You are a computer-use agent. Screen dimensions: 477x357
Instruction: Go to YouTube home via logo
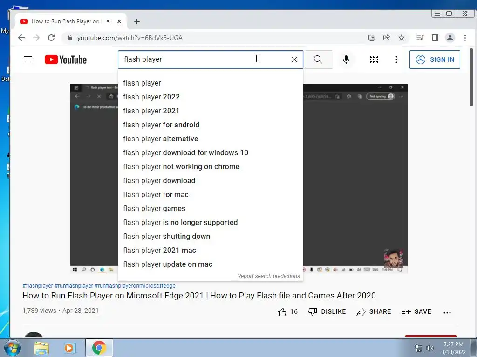point(66,59)
